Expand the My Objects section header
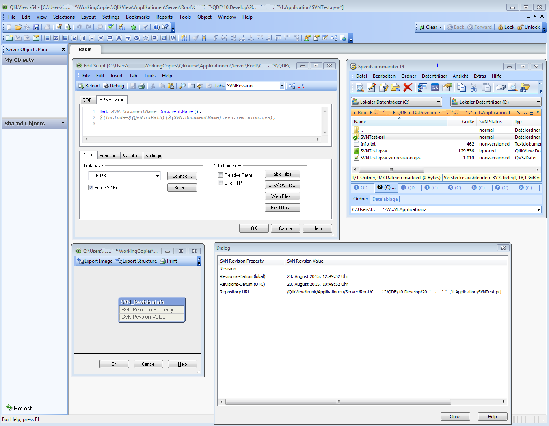Screen dimensions: 549x426 tap(35, 60)
